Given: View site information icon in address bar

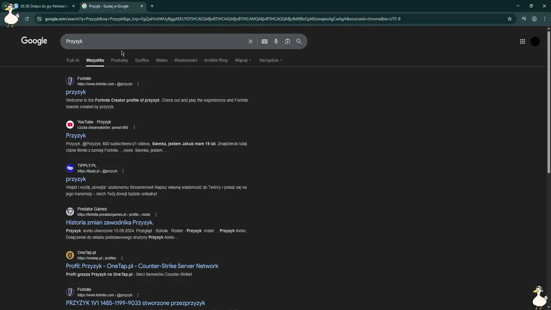Looking at the screenshot, I should tap(39, 19).
